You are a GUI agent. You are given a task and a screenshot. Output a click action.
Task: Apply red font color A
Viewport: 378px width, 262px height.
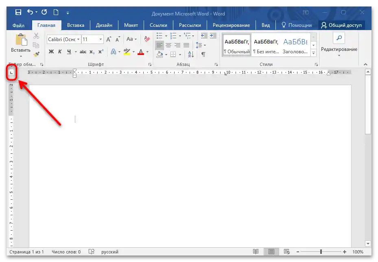coord(141,52)
